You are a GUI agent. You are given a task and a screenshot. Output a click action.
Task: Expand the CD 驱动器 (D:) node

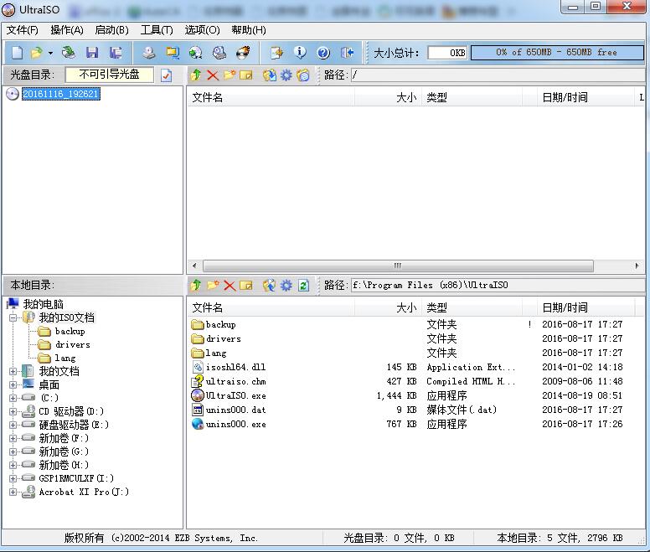pos(13,411)
